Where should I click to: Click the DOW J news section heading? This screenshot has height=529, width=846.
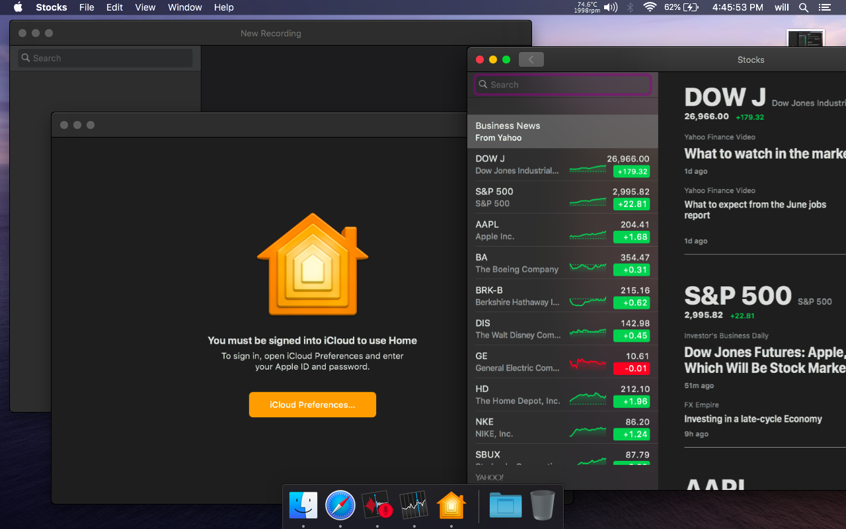click(725, 97)
